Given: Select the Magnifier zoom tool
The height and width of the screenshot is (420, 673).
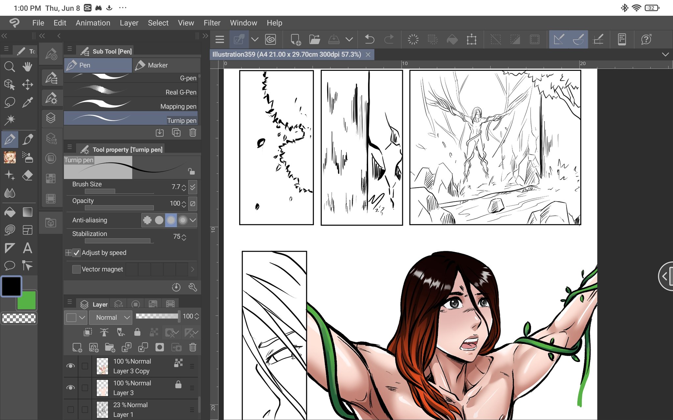Looking at the screenshot, I should (x=9, y=67).
